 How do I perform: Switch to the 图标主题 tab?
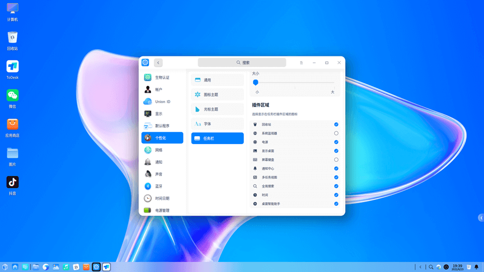[x=217, y=95]
